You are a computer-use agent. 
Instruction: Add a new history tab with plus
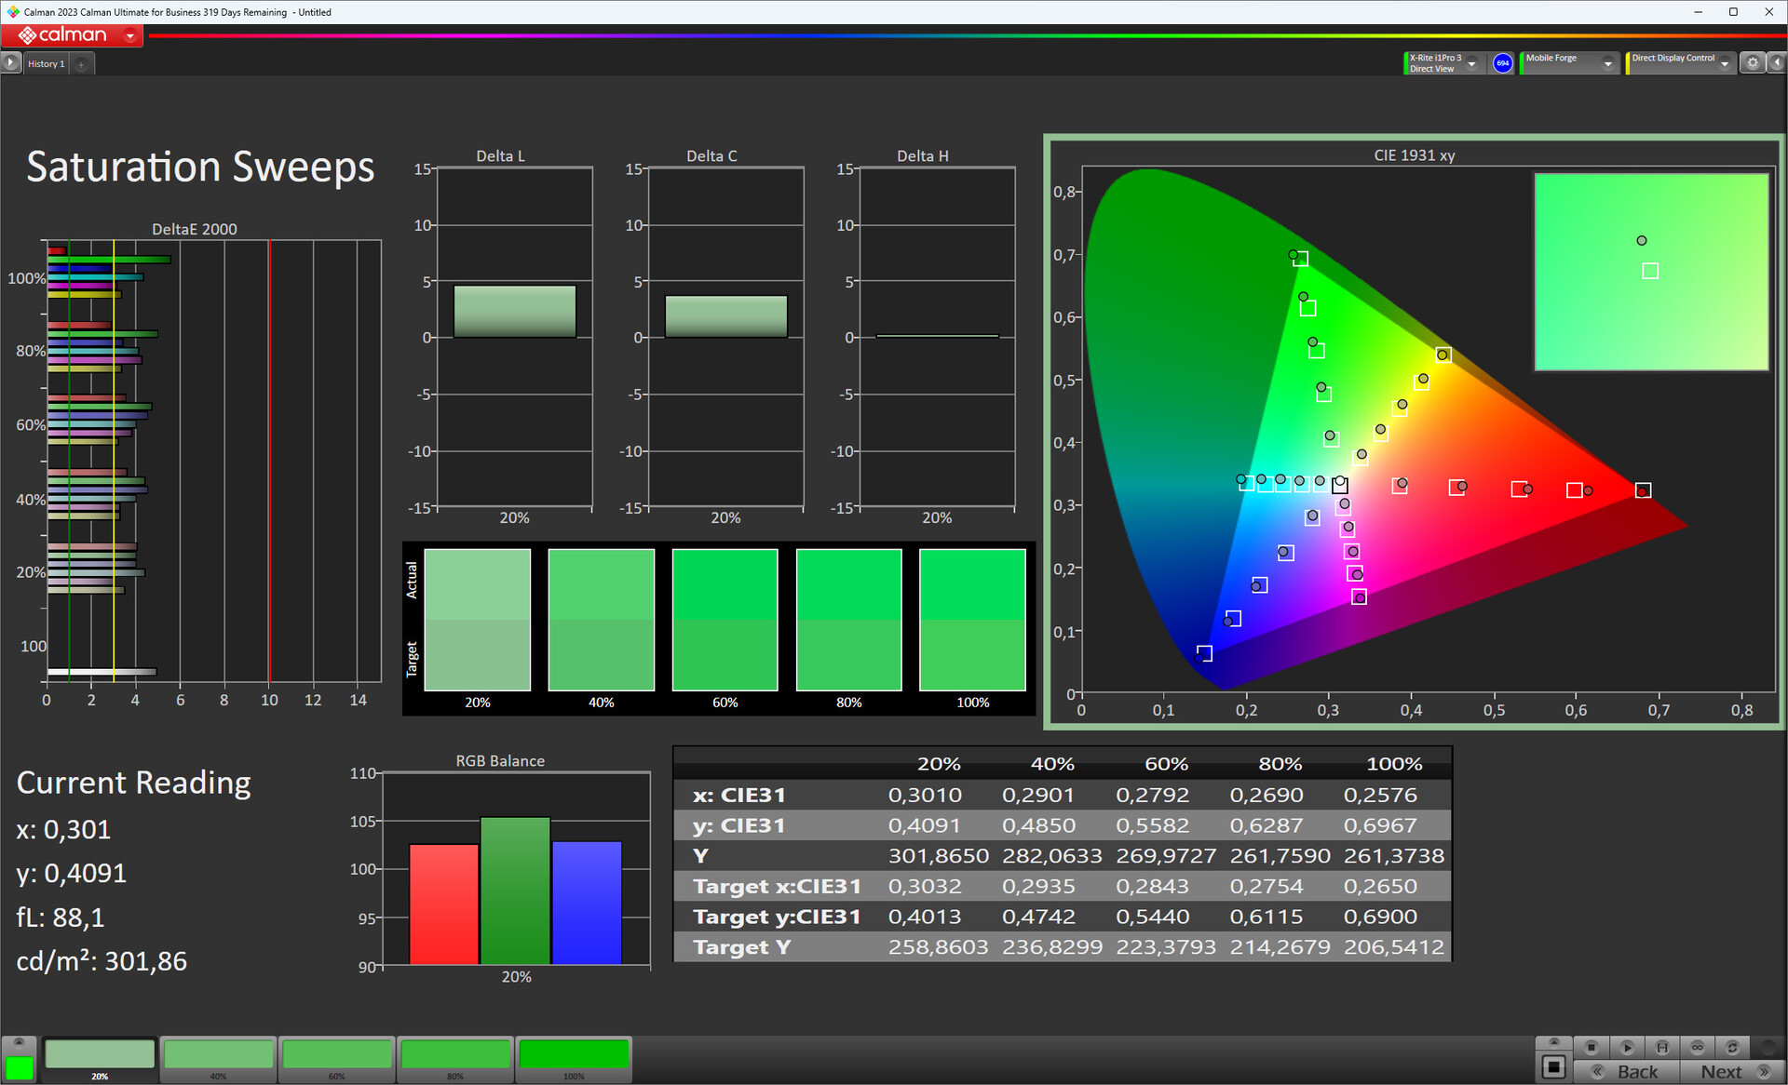click(82, 63)
